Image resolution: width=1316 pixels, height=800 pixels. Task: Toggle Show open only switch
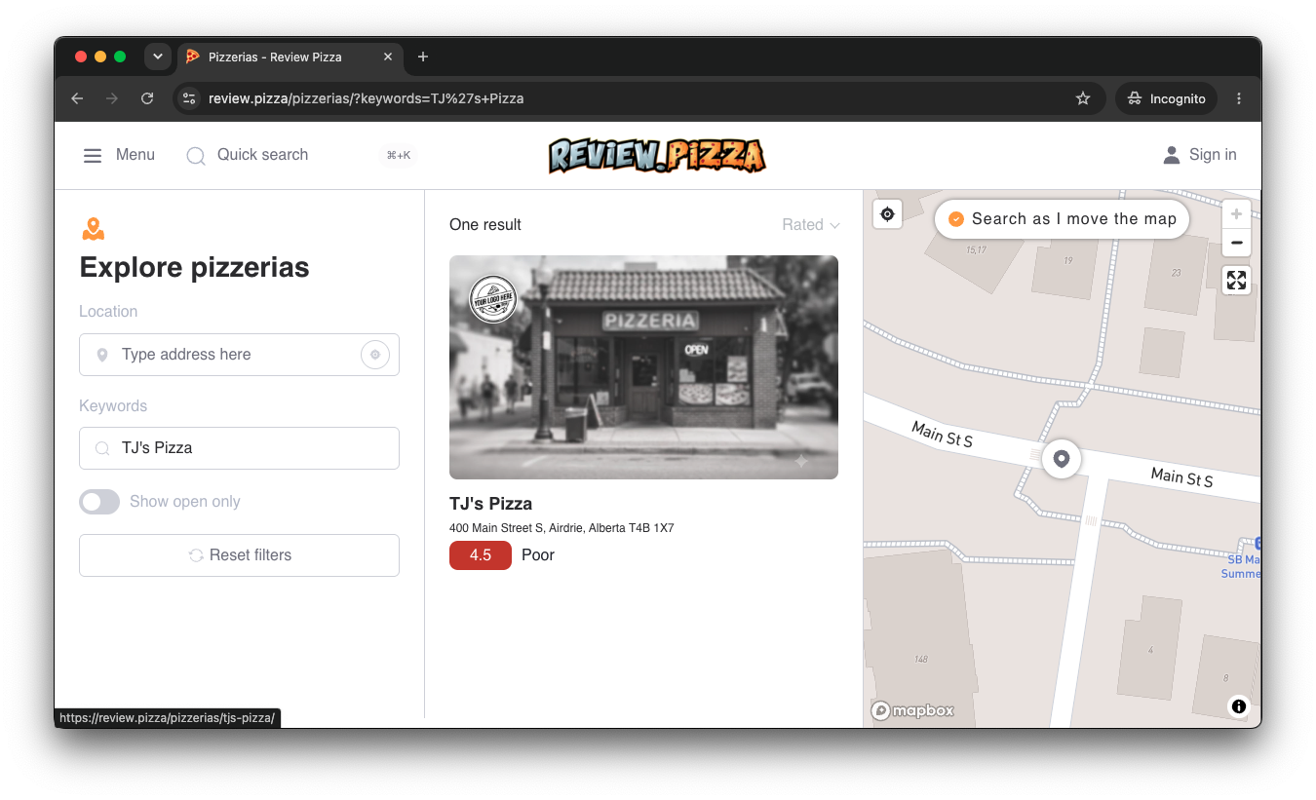(99, 502)
